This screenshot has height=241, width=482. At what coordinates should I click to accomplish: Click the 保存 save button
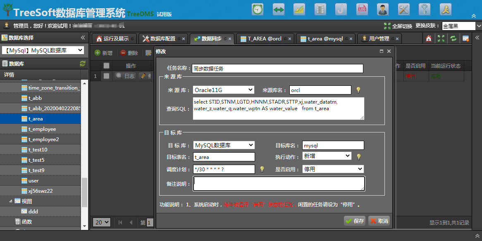[355, 221]
